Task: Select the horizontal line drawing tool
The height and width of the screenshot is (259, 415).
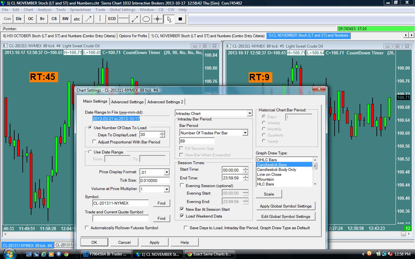Action: point(123,19)
